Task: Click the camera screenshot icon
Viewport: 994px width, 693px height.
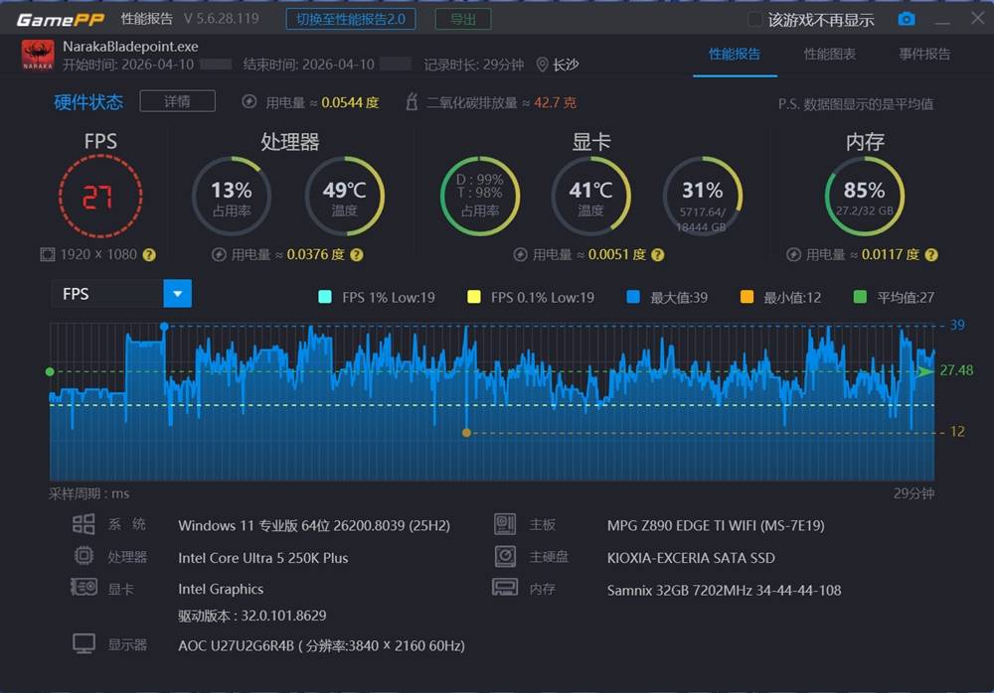Action: [907, 19]
